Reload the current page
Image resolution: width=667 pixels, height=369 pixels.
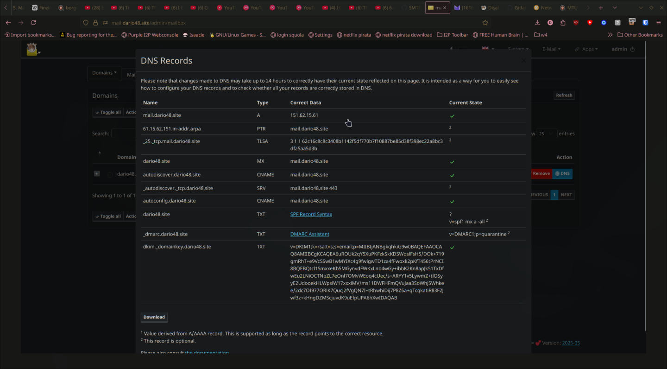click(33, 23)
